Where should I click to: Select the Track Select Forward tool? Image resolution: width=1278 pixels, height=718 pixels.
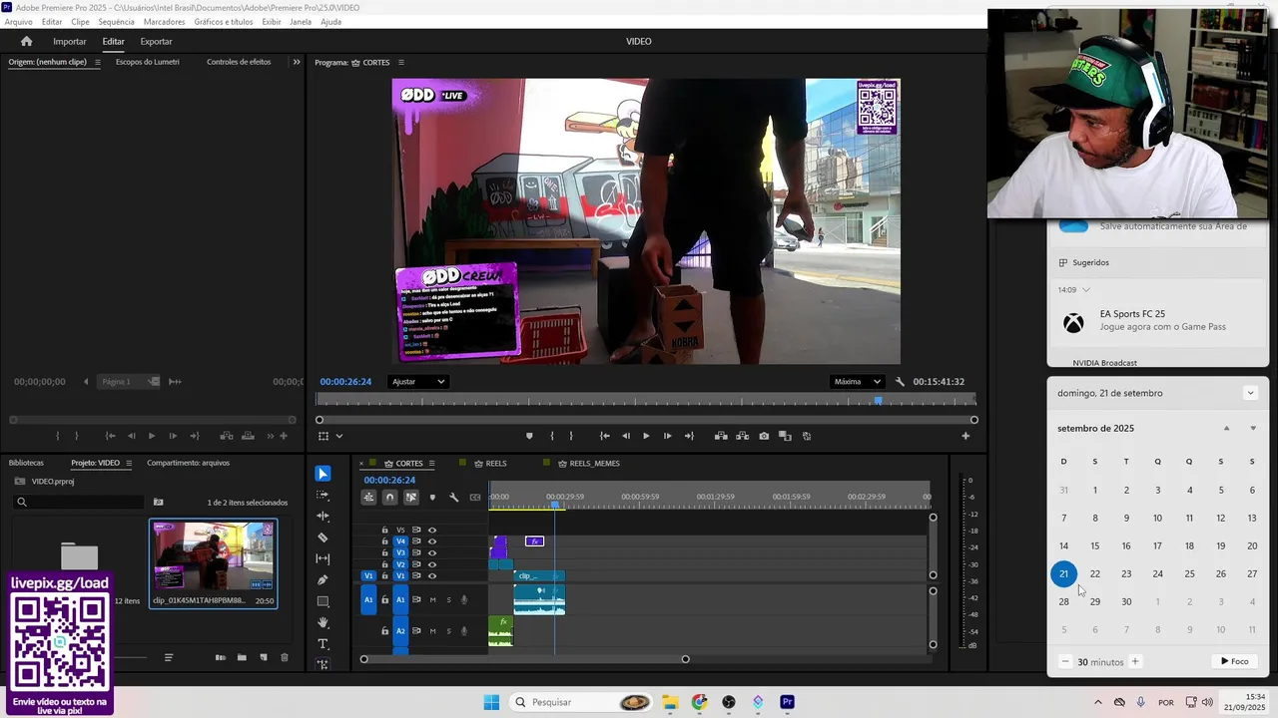pos(322,495)
